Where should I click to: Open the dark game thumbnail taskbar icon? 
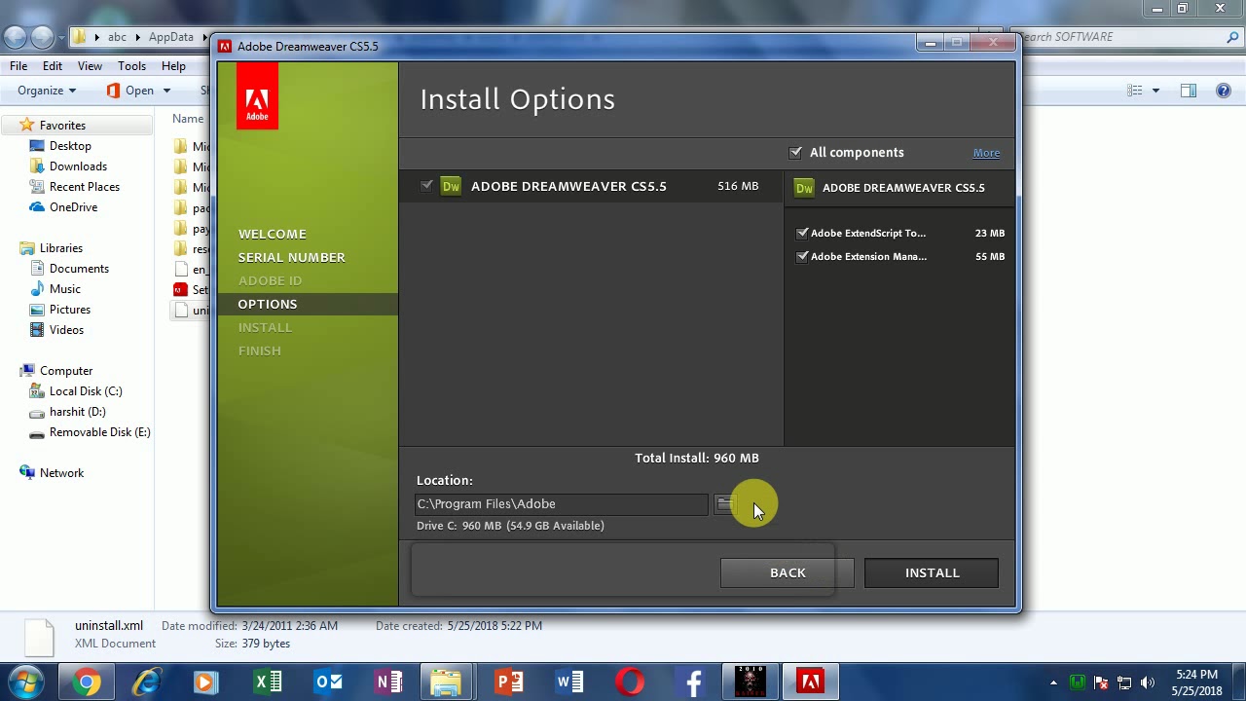[x=751, y=683]
